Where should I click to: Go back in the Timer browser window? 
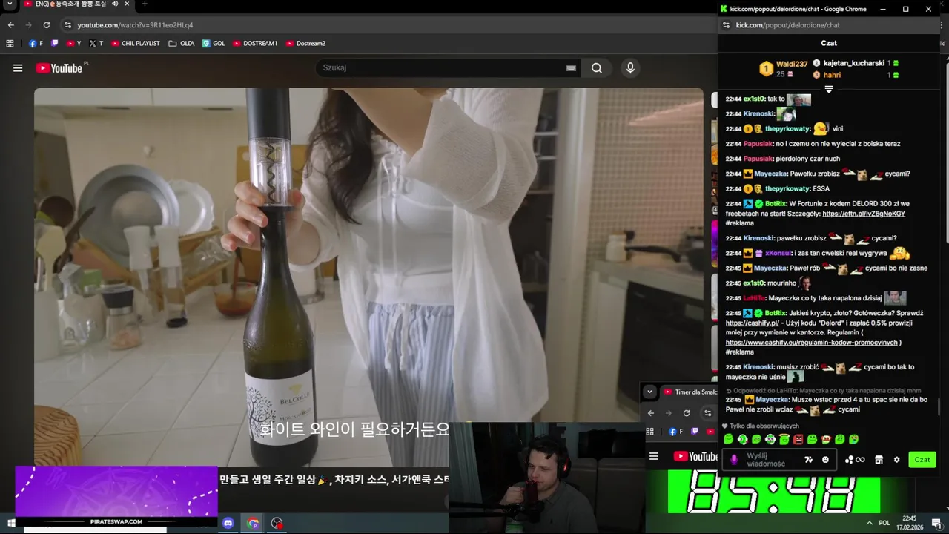point(651,413)
